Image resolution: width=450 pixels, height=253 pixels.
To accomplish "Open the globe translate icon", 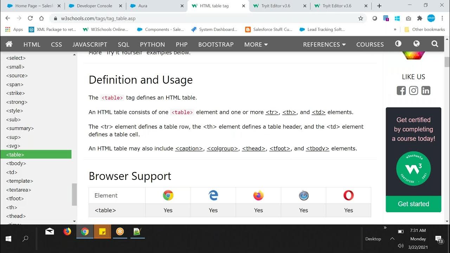I will pos(417,44).
